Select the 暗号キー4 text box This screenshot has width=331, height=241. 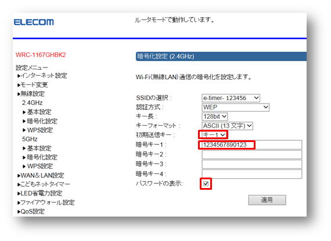coord(251,174)
